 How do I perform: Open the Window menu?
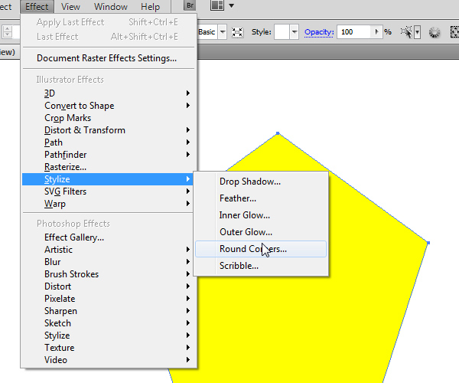click(x=111, y=7)
